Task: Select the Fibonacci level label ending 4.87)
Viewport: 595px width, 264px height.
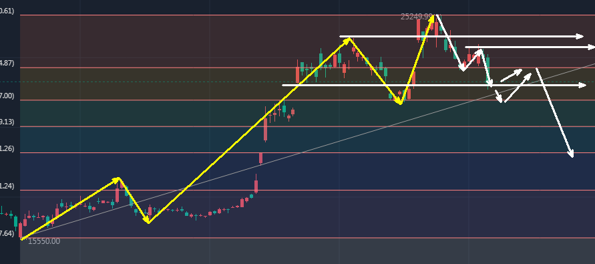Action: coord(7,63)
